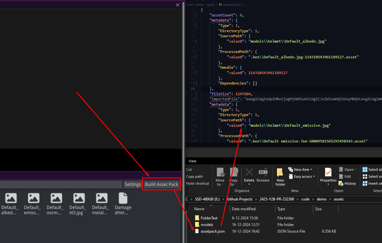Viewport: 382px width, 243px height.
Task: Expand the Easy access dropdown
Action: coord(302,176)
